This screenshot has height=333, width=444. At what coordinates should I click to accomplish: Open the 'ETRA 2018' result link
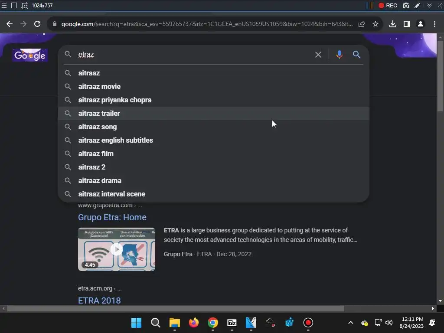tap(99, 300)
